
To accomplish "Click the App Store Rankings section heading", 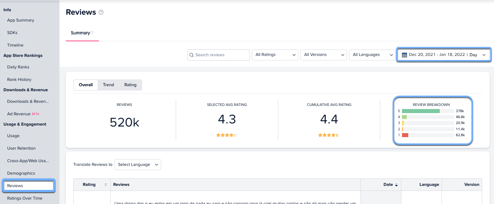I will 23,55.
